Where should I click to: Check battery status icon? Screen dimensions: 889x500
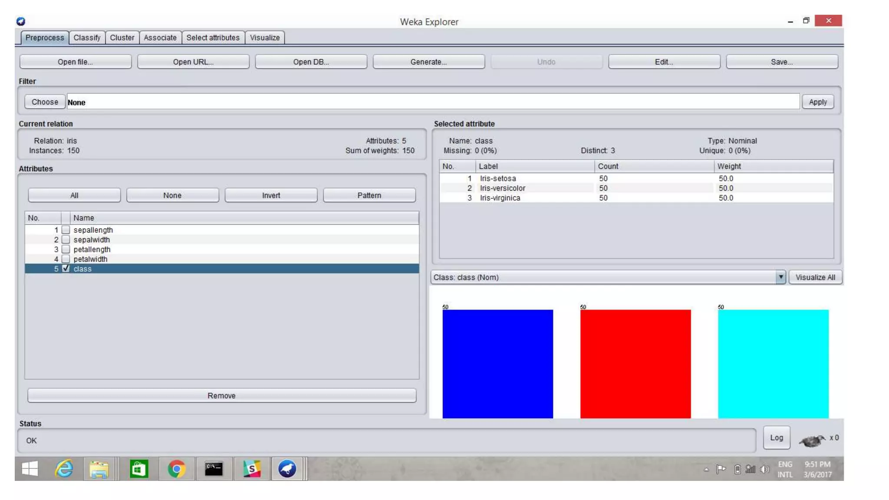pos(738,469)
